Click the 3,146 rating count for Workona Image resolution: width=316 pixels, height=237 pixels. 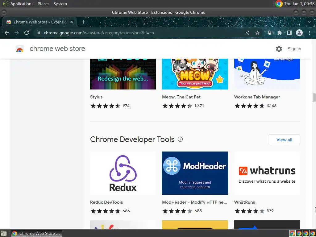pyautogui.click(x=272, y=106)
